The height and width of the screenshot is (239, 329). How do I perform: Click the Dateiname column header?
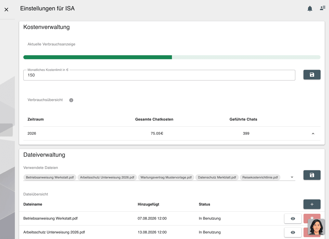(33, 204)
